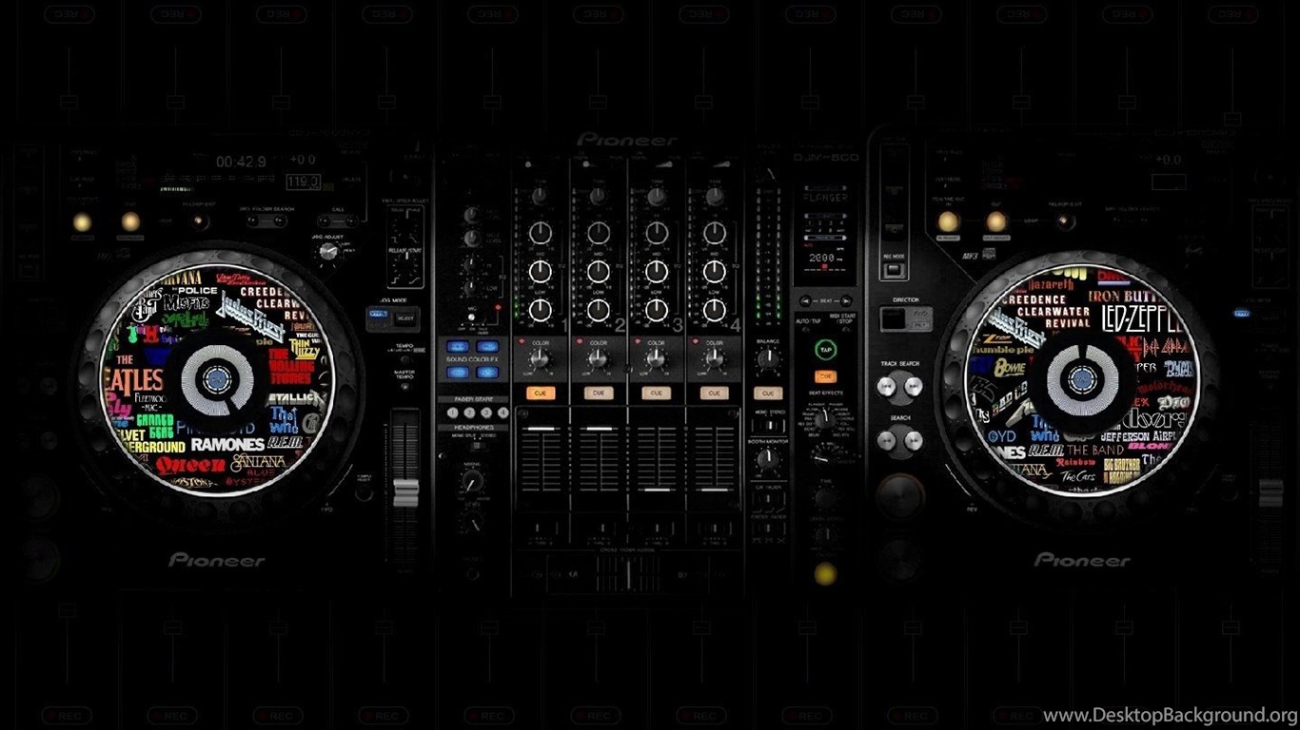
Task: Click the BOOTH MONITOR knob
Action: coord(767,460)
